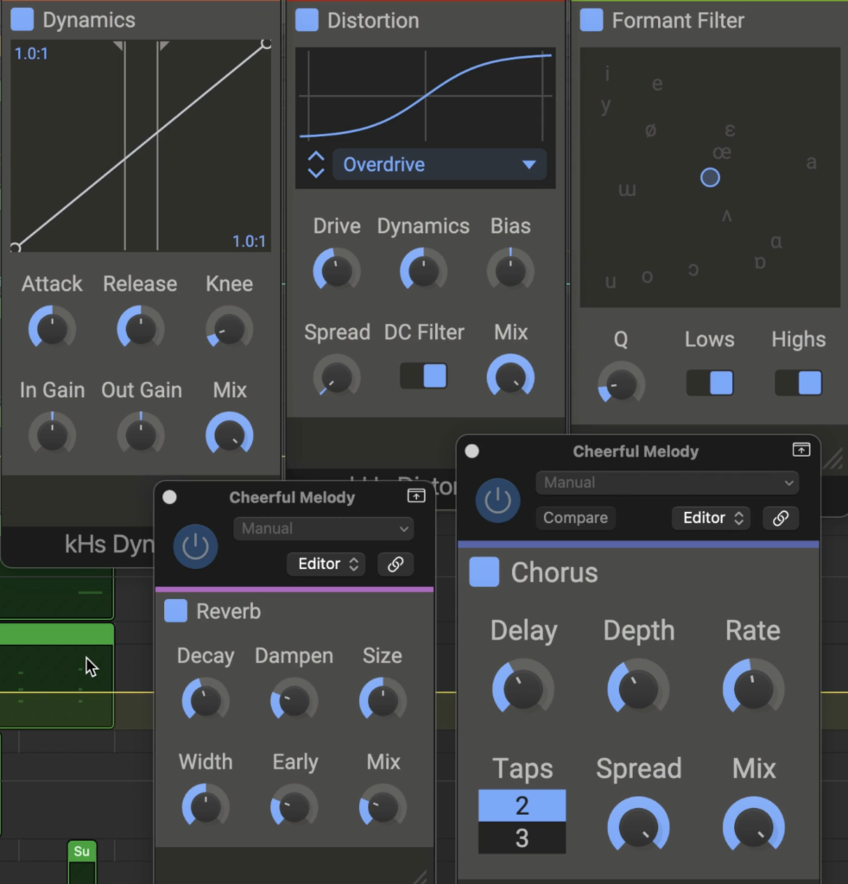Click the lower 1.0:1 ratio value in Dynamics
Screen dimensions: 848x884
tap(250, 242)
